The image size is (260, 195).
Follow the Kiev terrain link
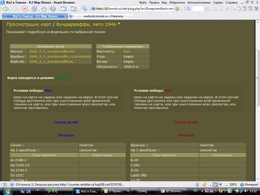pos(127,51)
